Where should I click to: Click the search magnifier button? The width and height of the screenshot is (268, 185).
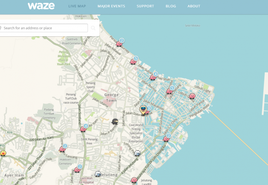(x=93, y=28)
